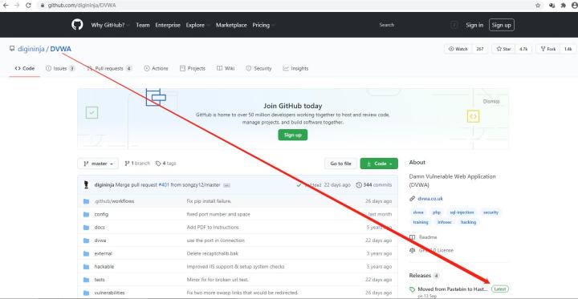
Task: Click the tag icon beside the latest release
Action: coord(412,289)
